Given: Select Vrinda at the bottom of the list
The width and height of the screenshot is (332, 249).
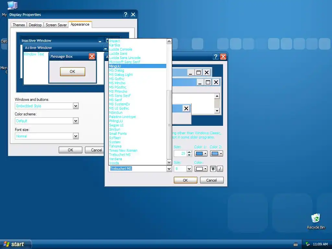Looking at the screenshot, I should 137,163.
